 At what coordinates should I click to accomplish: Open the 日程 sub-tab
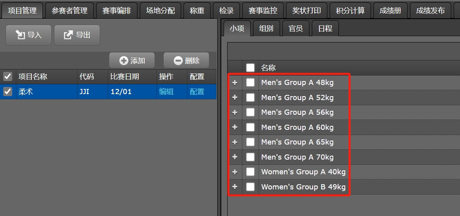[x=325, y=29]
